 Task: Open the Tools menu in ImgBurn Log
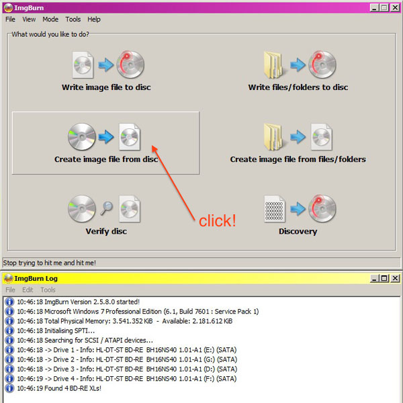pyautogui.click(x=48, y=290)
